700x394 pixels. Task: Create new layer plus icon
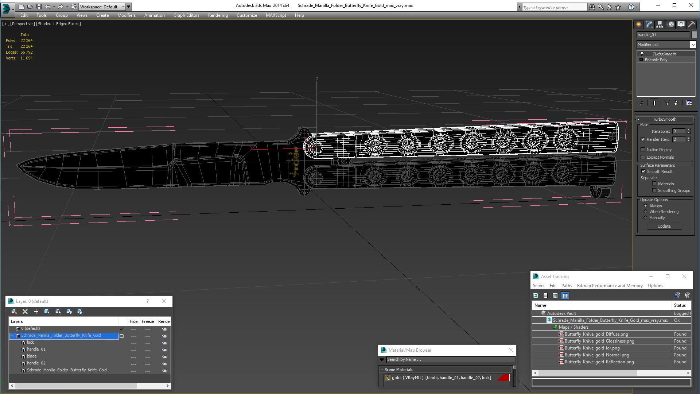[x=36, y=312]
